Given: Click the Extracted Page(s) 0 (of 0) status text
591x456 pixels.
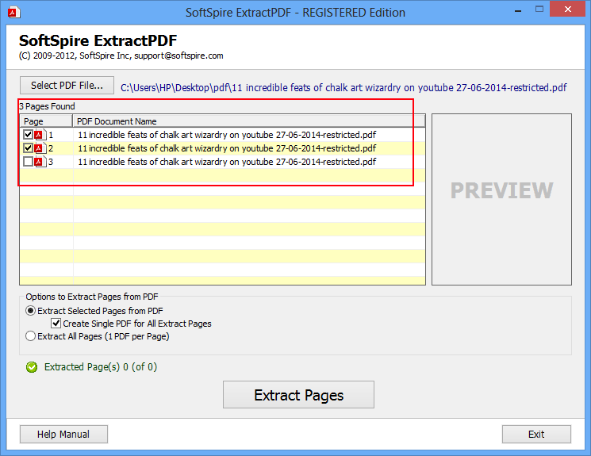Looking at the screenshot, I should [101, 367].
